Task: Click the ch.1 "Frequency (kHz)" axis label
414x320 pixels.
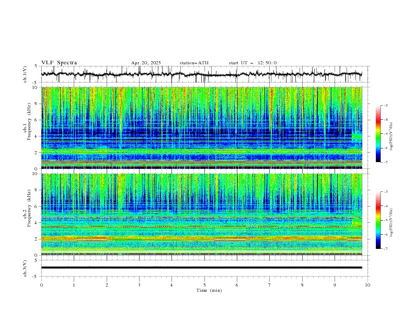Action: click(x=29, y=121)
